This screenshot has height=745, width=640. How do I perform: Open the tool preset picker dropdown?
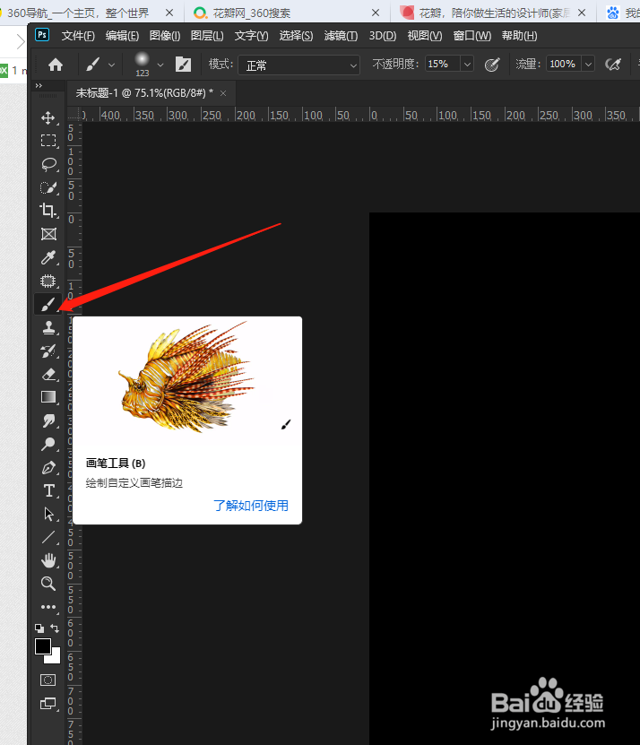(x=112, y=65)
